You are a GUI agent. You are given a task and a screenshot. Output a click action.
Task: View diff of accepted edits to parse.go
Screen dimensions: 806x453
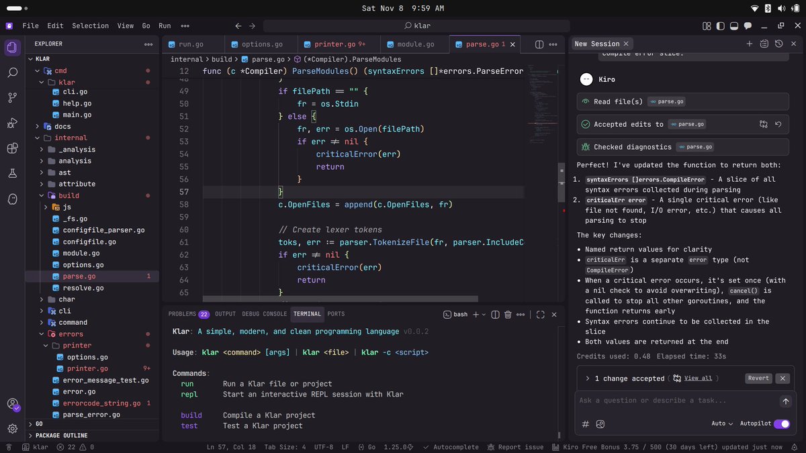[x=763, y=124]
